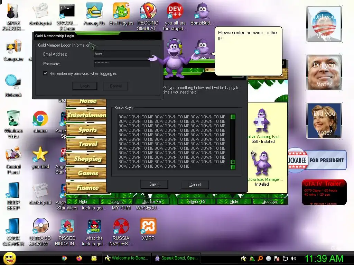The width and height of the screenshot is (354, 265).
Task: Open the Bad Piggies shortcut
Action: (x=121, y=14)
